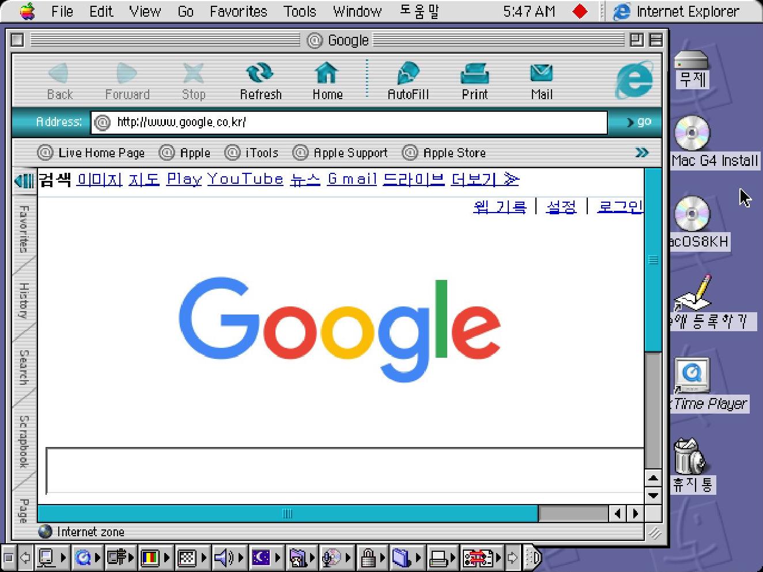Open the Apple menu
This screenshot has height=572, width=763.
[x=27, y=11]
